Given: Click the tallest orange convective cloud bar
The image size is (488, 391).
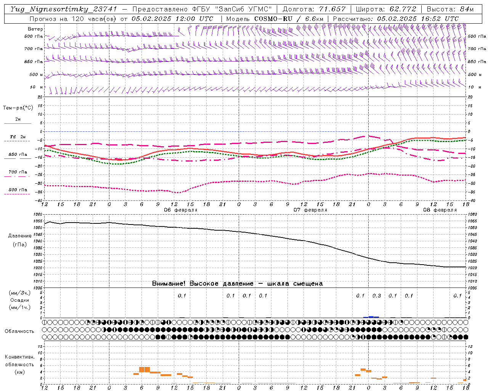Looking at the screenshot, I should point(144,369).
